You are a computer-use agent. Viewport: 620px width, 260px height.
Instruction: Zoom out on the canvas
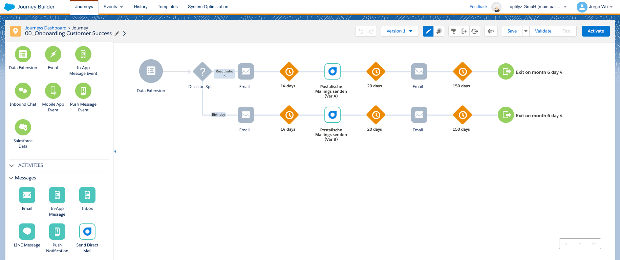tap(580, 244)
